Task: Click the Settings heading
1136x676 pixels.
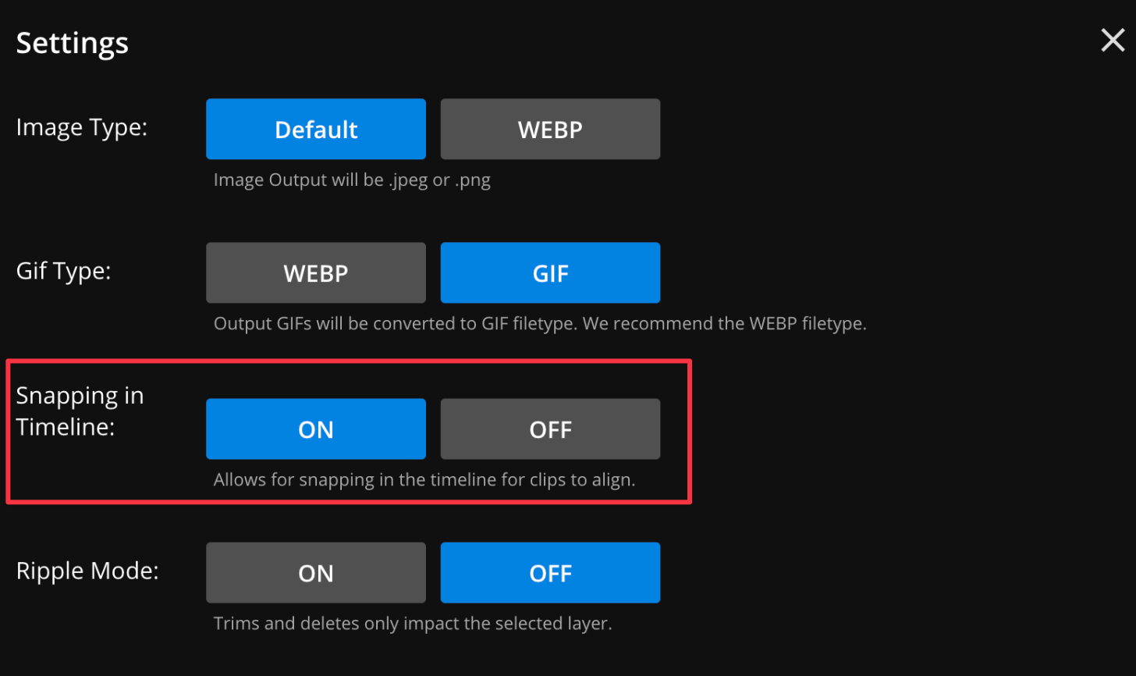Action: point(72,43)
